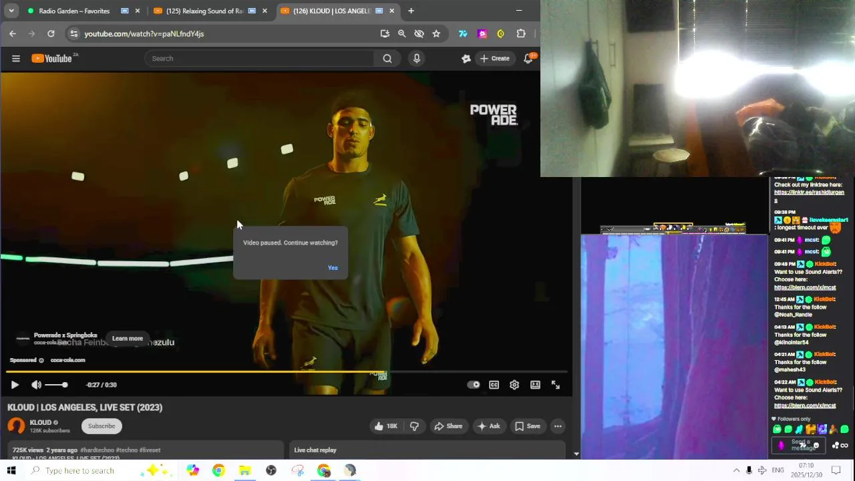
Task: Open File Explorer from taskbar
Action: click(x=244, y=470)
